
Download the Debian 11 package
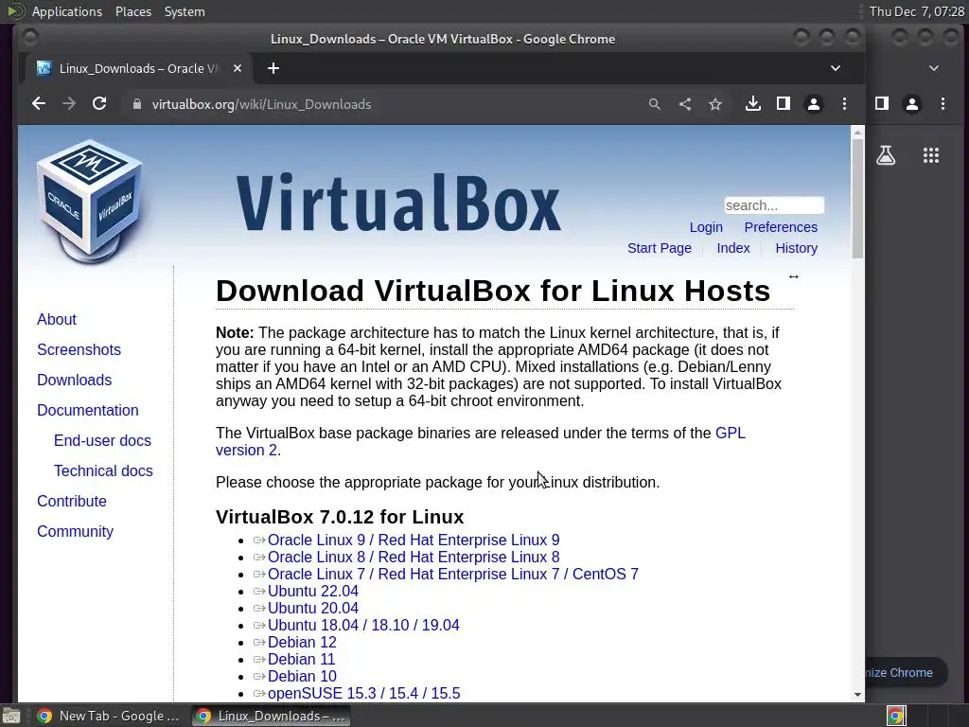[x=301, y=660]
